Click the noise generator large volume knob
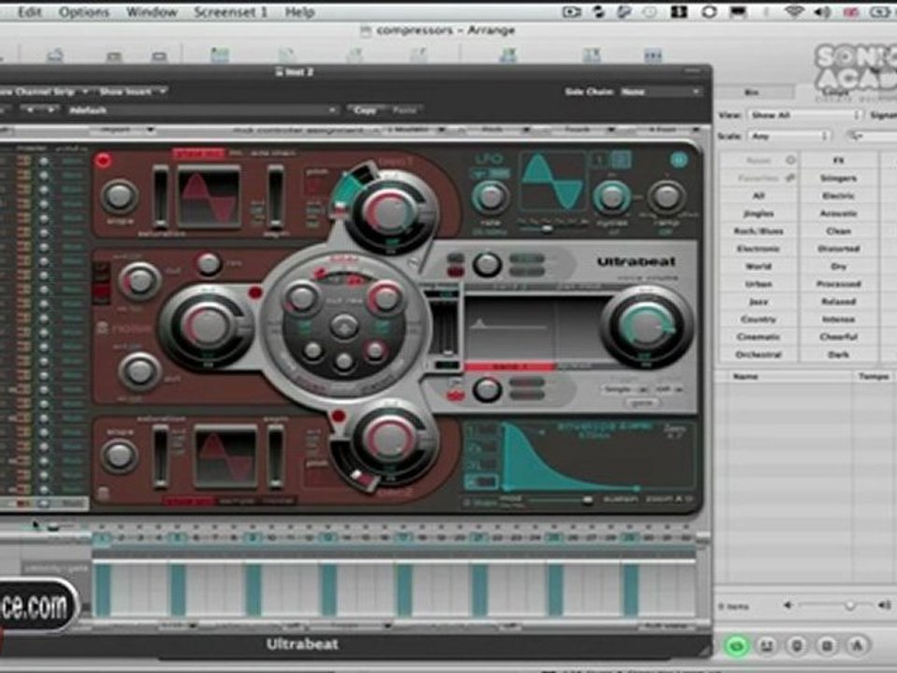The image size is (897, 673). pos(208,326)
